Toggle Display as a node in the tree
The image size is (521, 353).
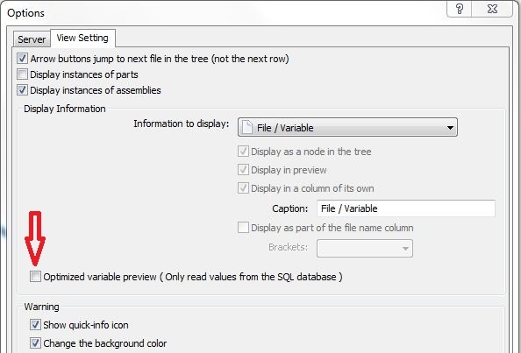(243, 152)
